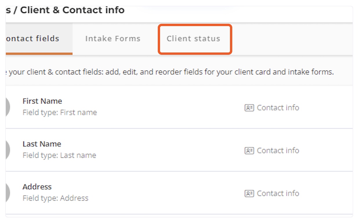Click the gray circle beside First Name
The image size is (359, 218).
pyautogui.click(x=7, y=107)
